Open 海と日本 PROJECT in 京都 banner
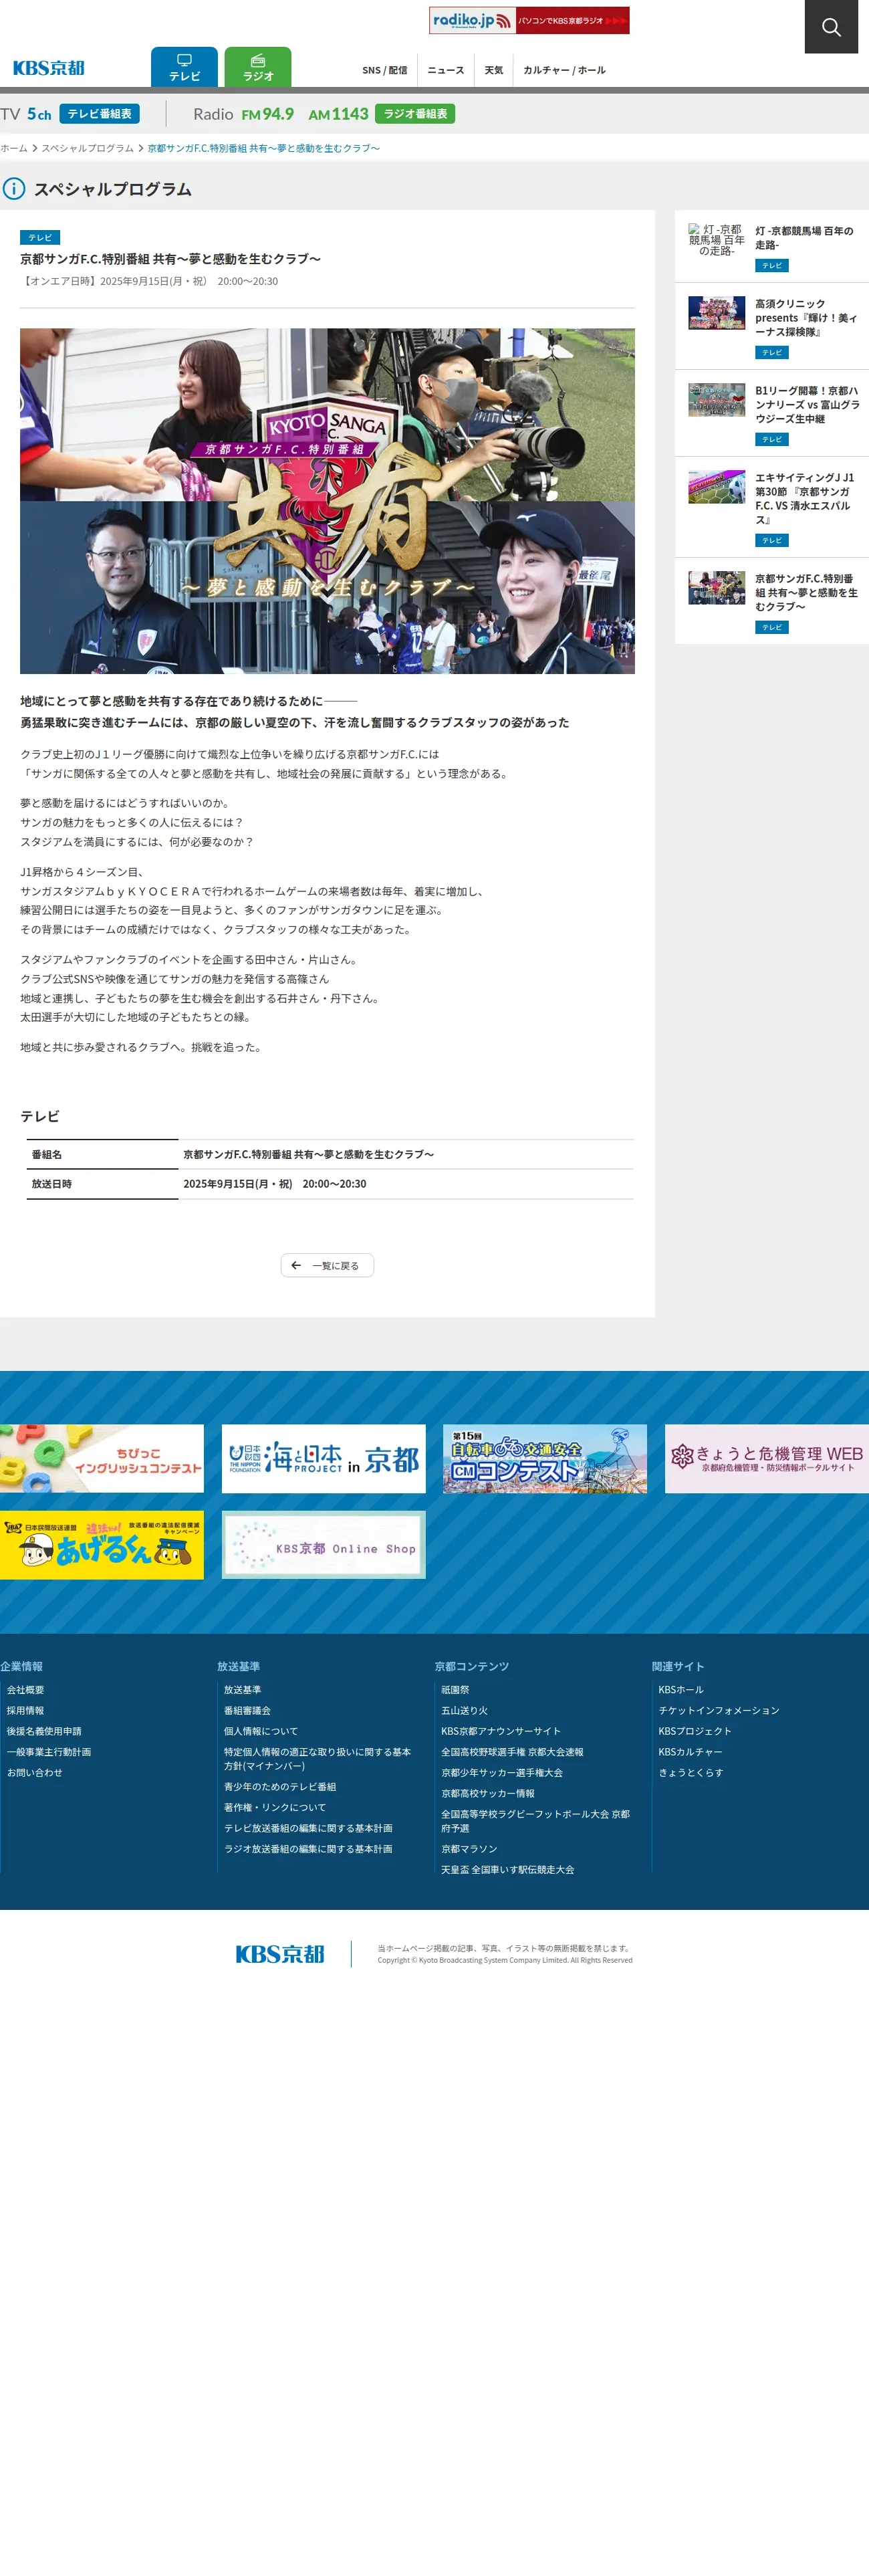The width and height of the screenshot is (869, 2576). pyautogui.click(x=323, y=1458)
